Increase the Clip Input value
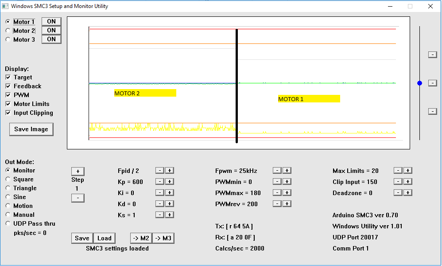The width and height of the screenshot is (442, 266). [x=407, y=181]
